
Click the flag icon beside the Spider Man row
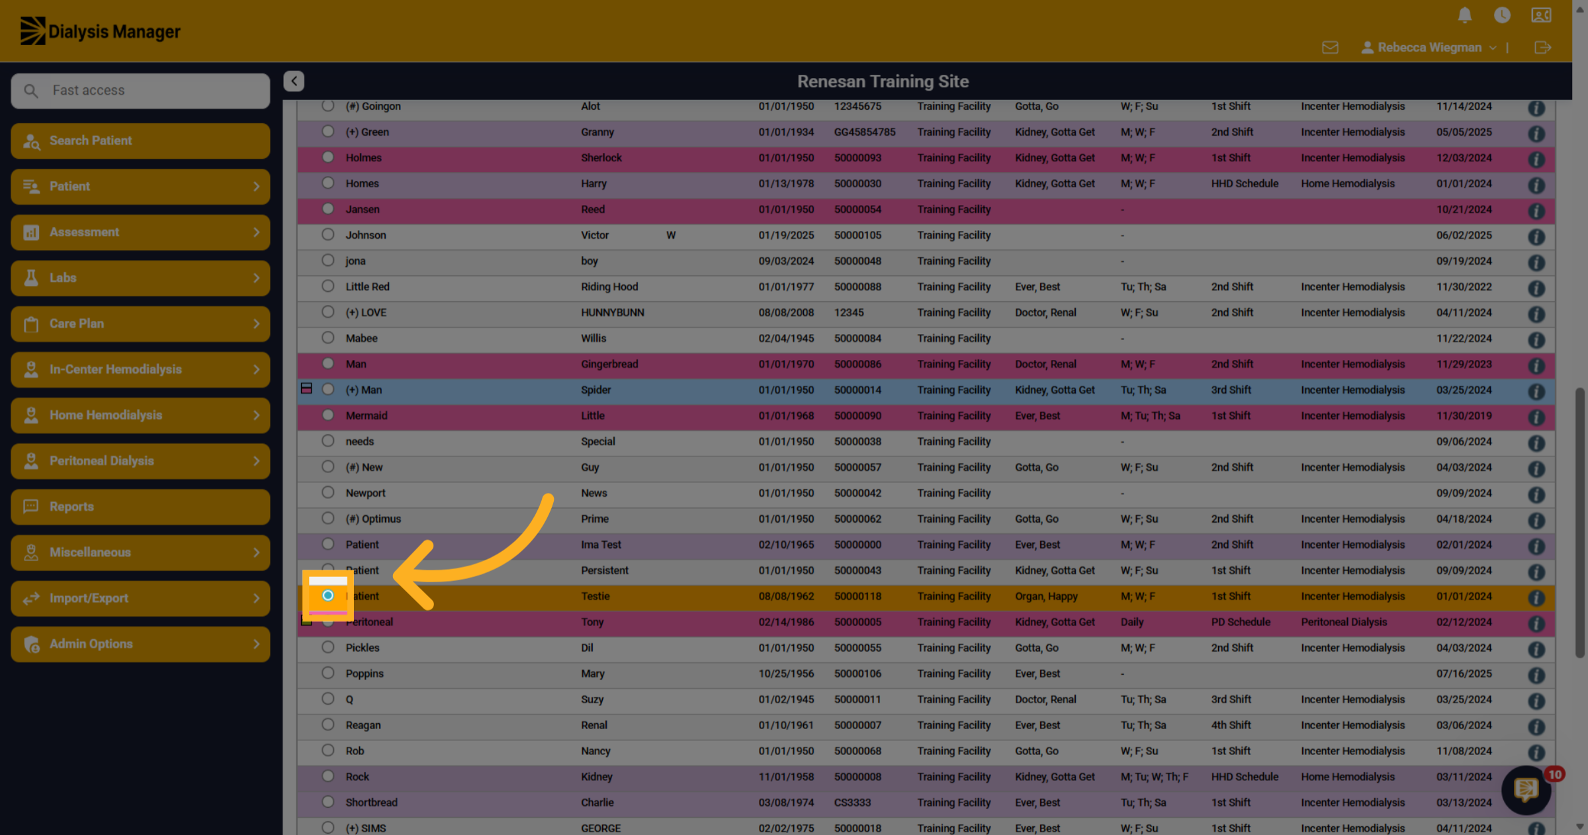(x=306, y=388)
